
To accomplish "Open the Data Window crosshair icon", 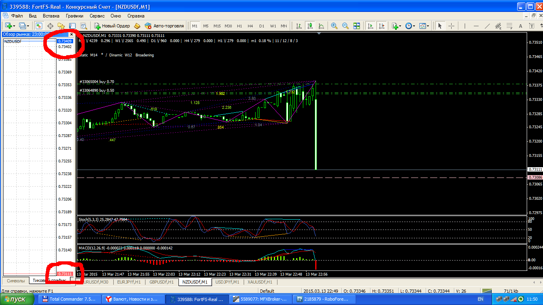I will click(x=50, y=26).
